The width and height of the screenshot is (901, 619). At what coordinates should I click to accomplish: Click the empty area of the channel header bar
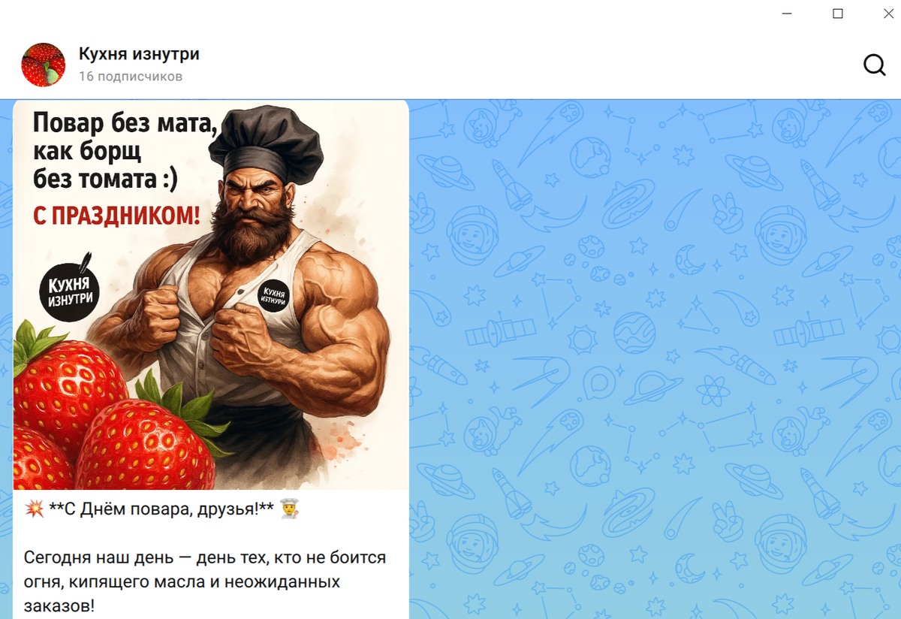click(526, 65)
